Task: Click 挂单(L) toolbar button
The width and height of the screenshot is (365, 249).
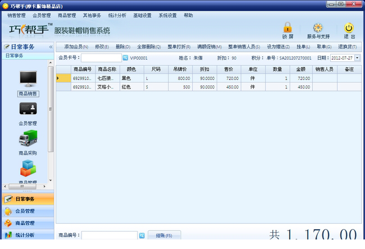Action: pos(303,47)
